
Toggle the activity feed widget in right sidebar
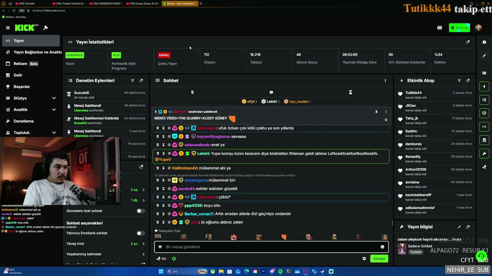pos(484,87)
